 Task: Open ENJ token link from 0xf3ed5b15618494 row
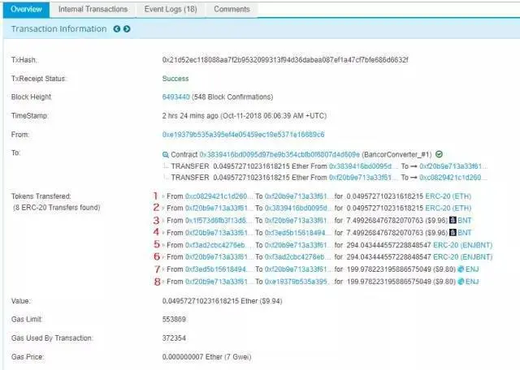pyautogui.click(x=472, y=269)
